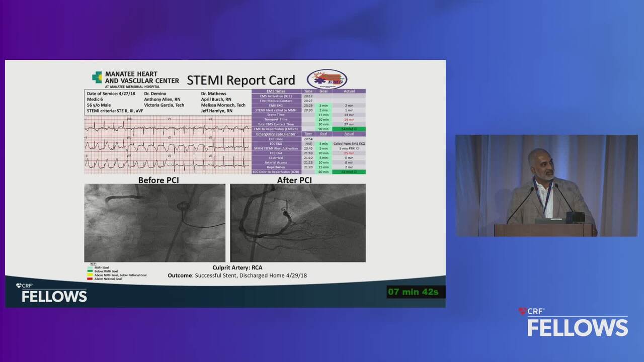Open the Before PCI angiogram image
Image resolution: width=644 pixels, height=362 pixels.
click(x=154, y=223)
